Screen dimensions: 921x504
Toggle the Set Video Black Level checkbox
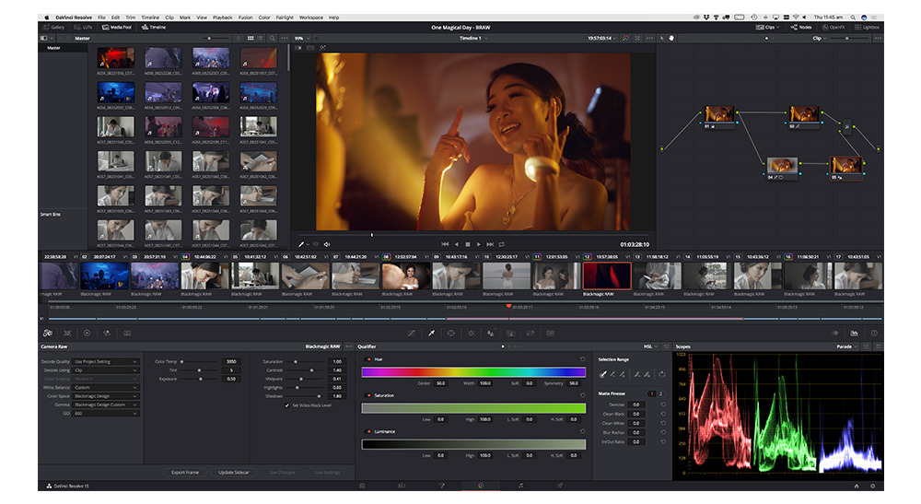coord(286,405)
